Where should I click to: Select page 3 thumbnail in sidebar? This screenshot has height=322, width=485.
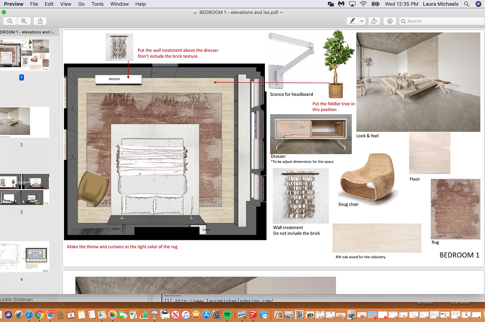pos(25,190)
